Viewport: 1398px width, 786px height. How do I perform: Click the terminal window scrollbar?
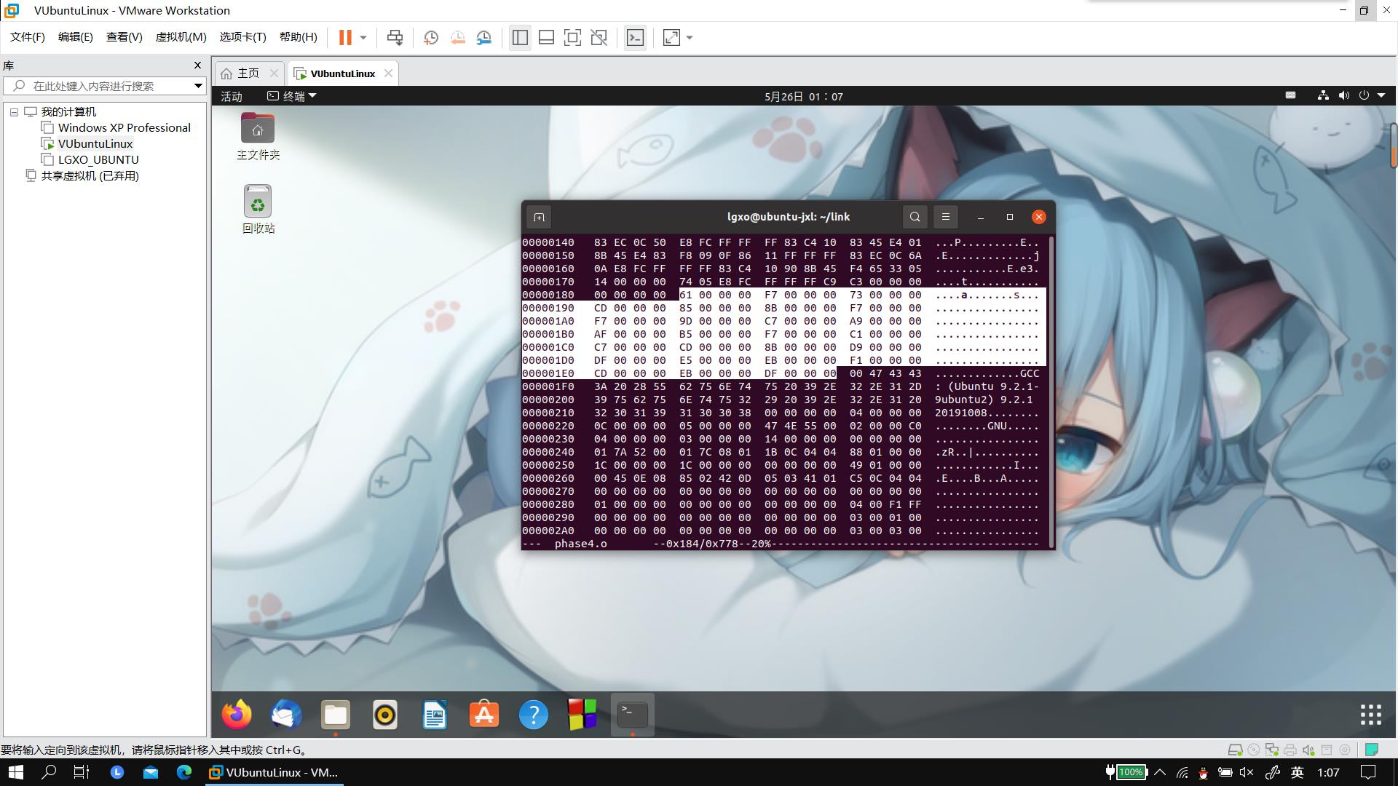[x=1051, y=391]
